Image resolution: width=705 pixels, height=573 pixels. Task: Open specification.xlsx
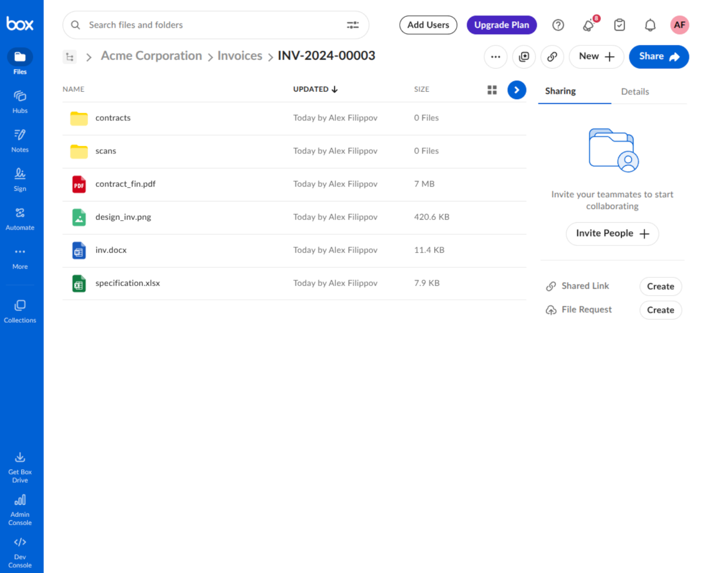click(x=128, y=283)
